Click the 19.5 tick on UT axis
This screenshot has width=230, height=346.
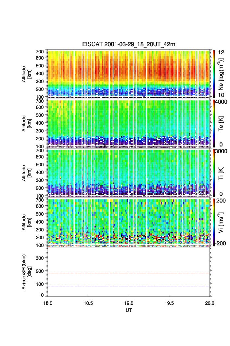(x=169, y=303)
